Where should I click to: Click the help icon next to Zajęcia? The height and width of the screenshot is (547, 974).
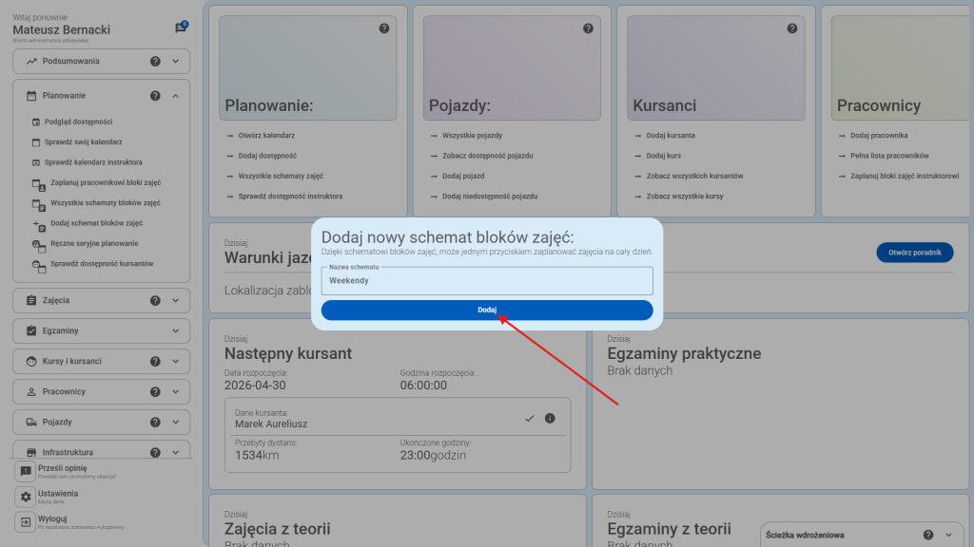[x=155, y=301]
